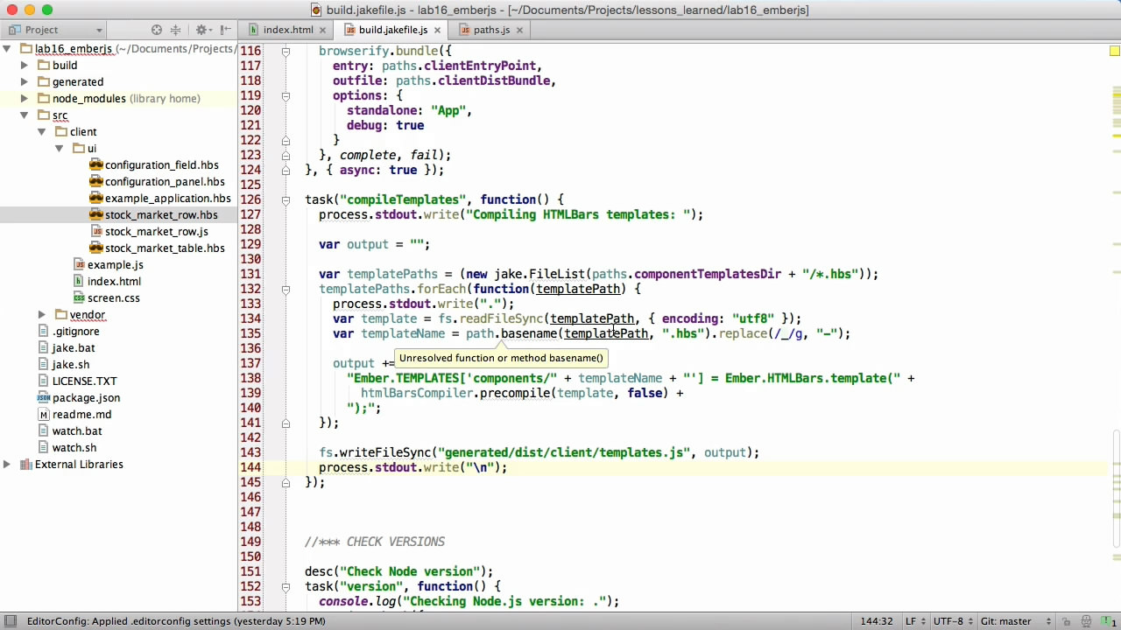Fold forEach callback at line 132
This screenshot has width=1121, height=630.
[x=286, y=290]
